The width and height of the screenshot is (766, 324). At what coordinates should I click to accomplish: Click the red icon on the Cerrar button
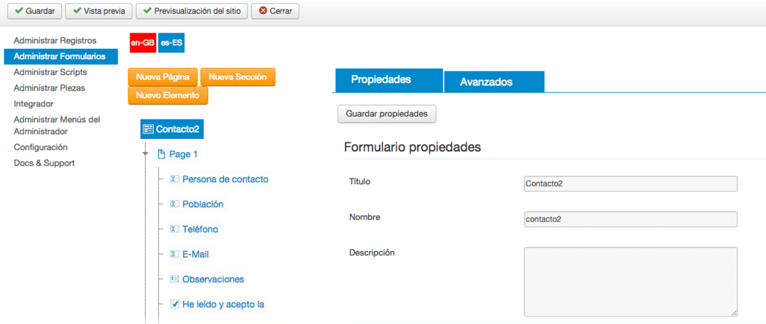(x=263, y=10)
